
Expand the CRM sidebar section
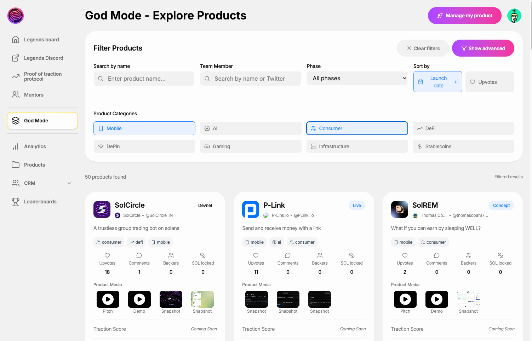tap(69, 183)
